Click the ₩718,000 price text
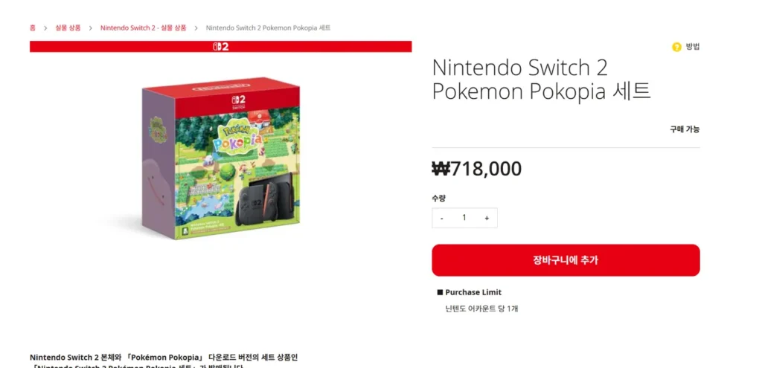This screenshot has height=368, width=762. 477,169
